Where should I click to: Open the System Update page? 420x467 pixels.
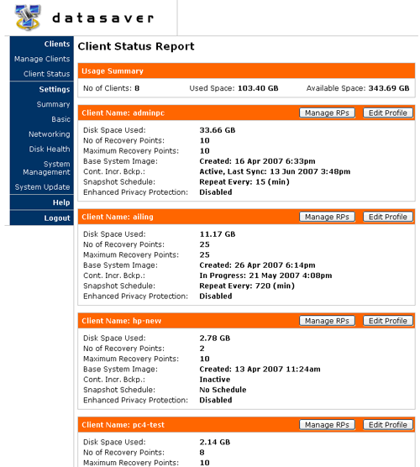tap(42, 187)
